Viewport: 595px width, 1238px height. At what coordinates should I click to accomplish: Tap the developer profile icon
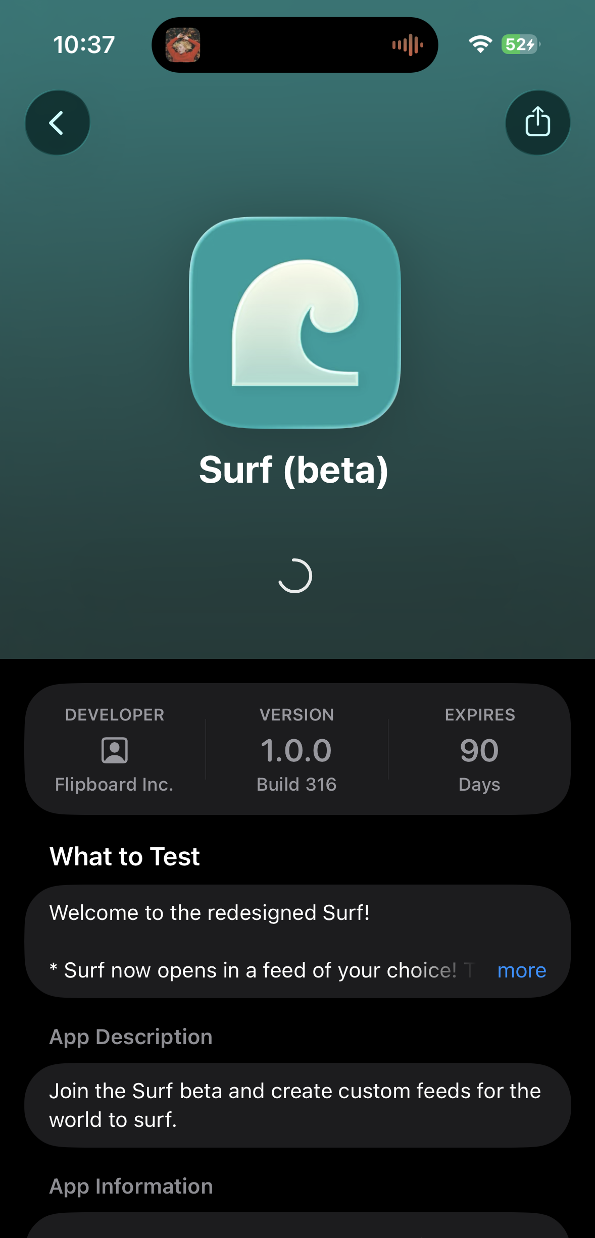115,750
